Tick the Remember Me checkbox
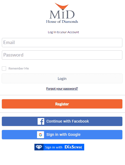This screenshot has width=125, height=165. coord(4,68)
